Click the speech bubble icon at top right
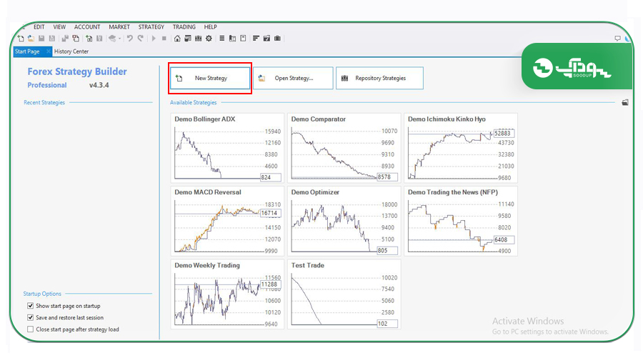Viewport: 643px width, 363px height. pos(617,39)
